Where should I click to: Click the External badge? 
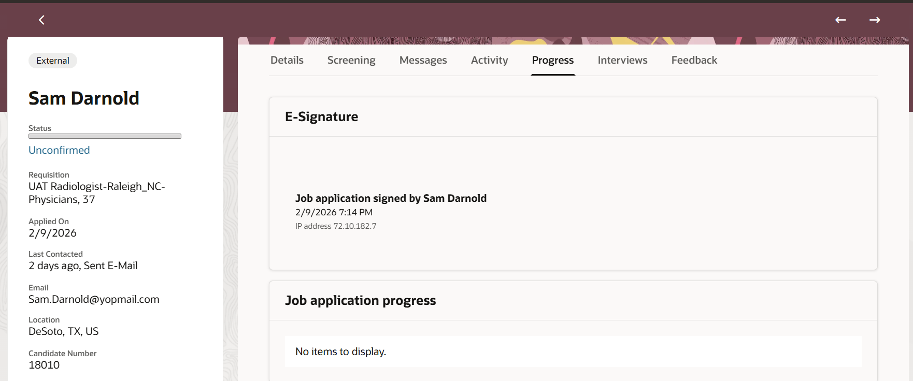[53, 61]
